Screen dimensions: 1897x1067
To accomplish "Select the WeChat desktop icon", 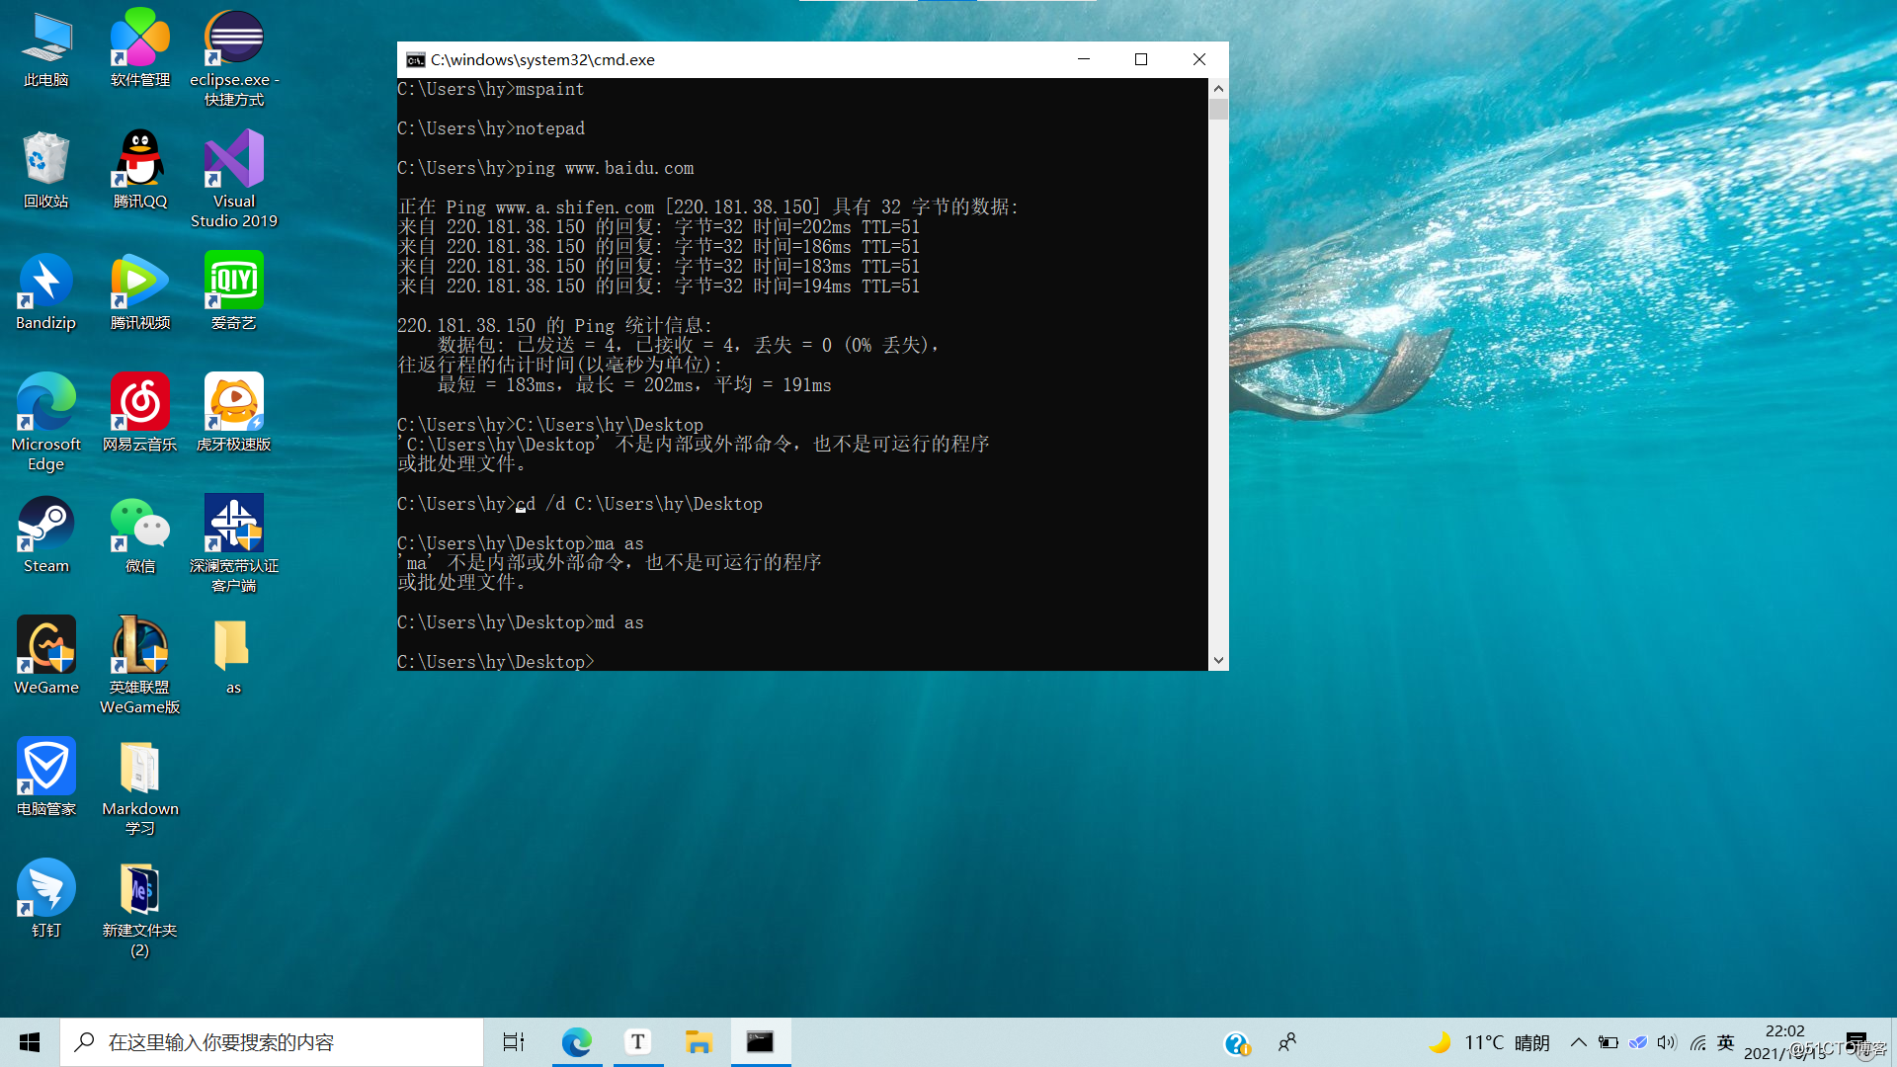I will 139,526.
